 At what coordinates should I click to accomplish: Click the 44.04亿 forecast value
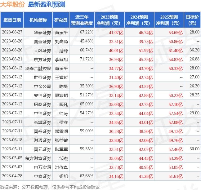pos(146,113)
